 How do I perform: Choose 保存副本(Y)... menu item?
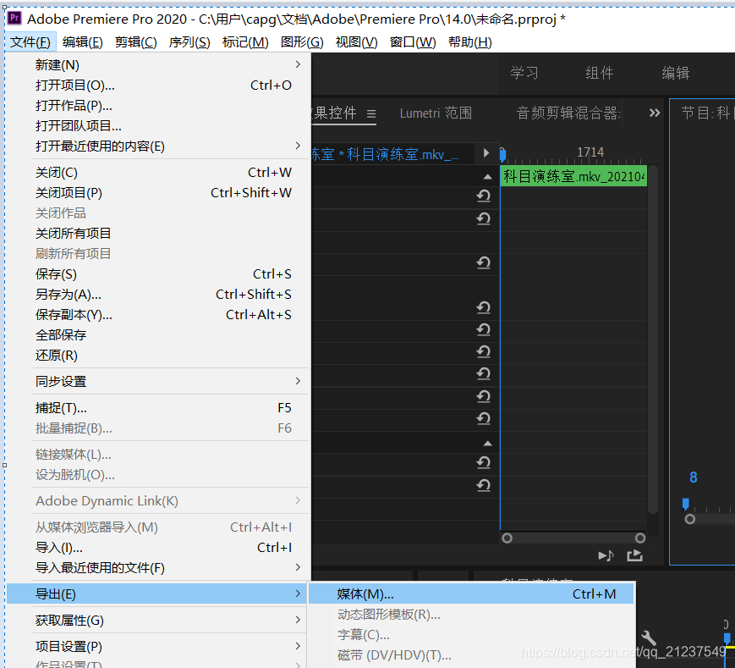pyautogui.click(x=157, y=314)
